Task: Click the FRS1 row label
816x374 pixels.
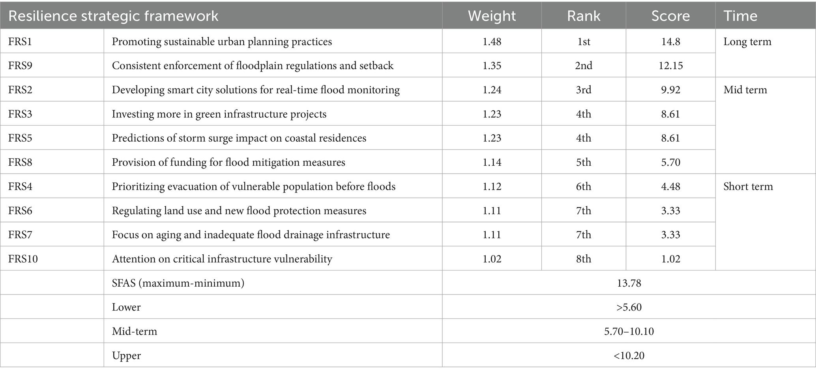Action: [20, 41]
